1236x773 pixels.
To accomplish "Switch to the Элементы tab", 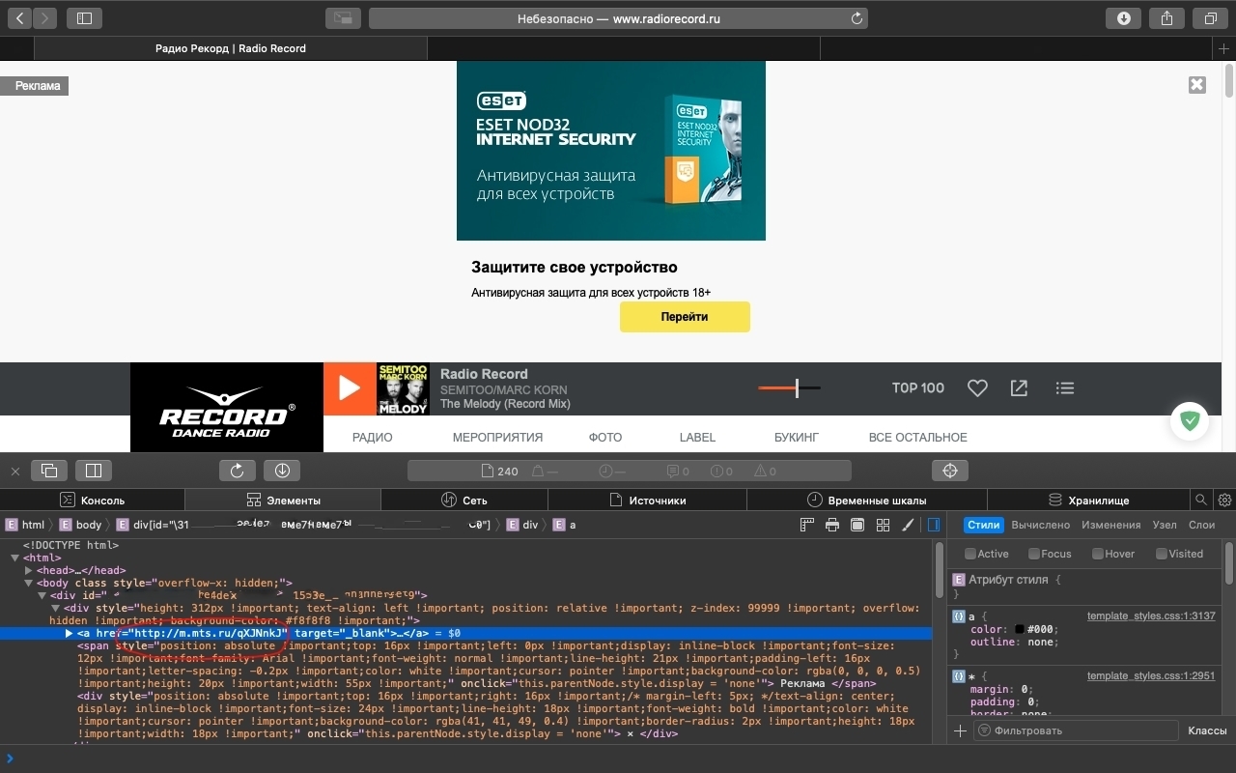I will coord(284,500).
